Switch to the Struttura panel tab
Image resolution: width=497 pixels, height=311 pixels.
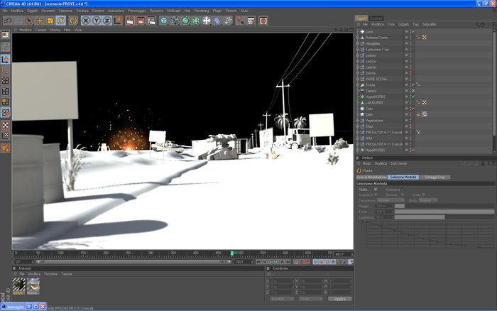click(376, 18)
